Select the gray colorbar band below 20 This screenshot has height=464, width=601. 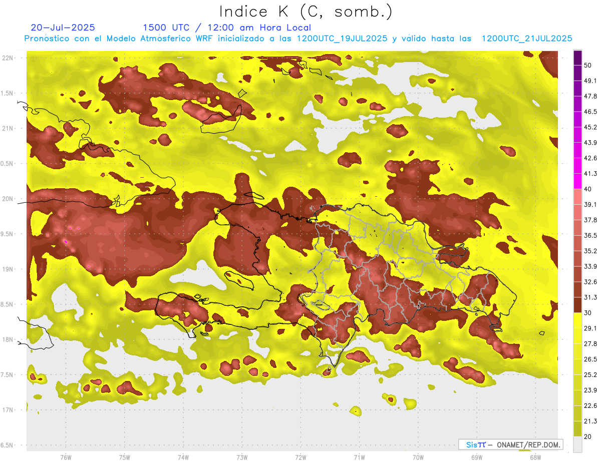[577, 444]
